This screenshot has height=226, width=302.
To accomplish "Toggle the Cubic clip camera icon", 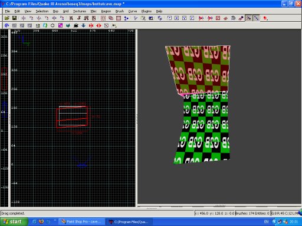I will click(151, 18).
